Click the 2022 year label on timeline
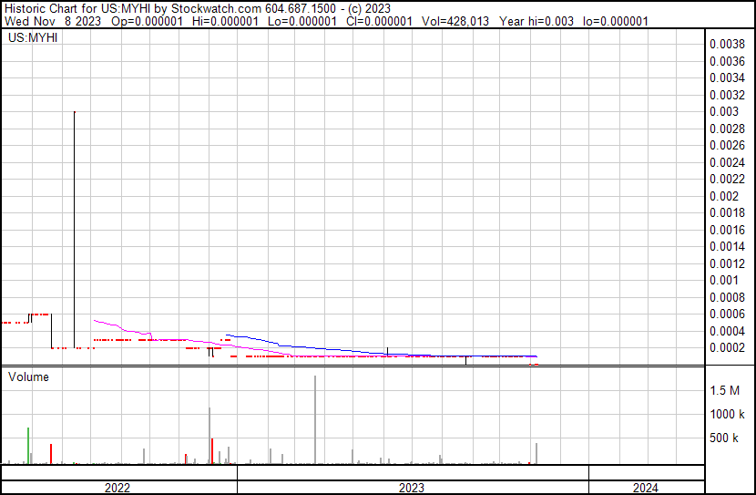 click(x=117, y=488)
